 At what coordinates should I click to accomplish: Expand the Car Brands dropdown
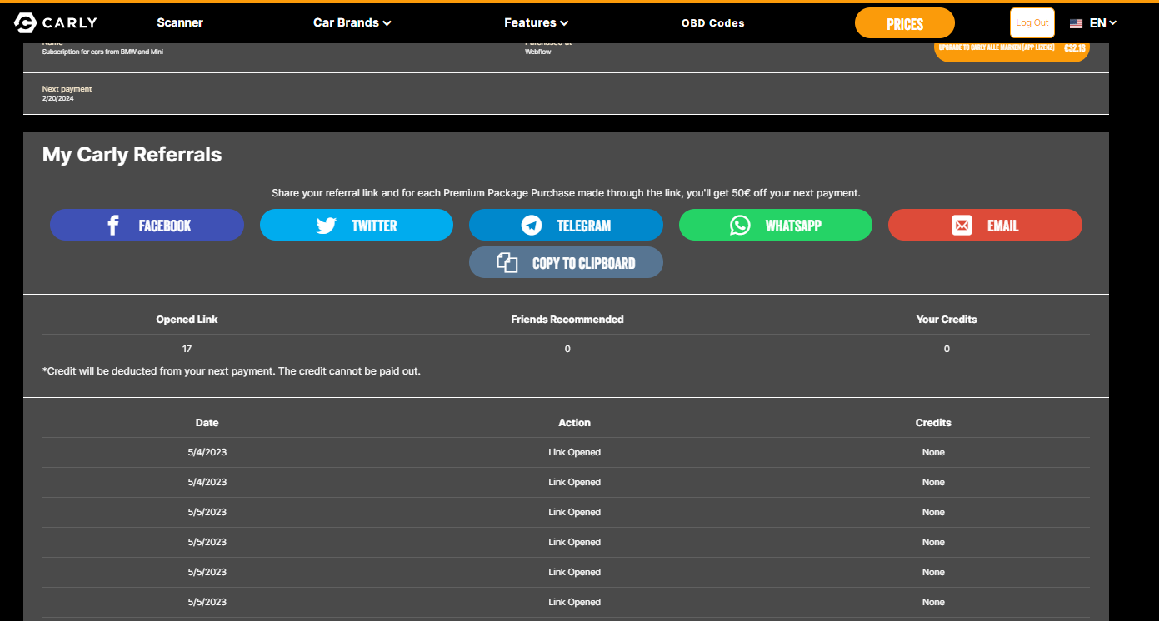point(352,23)
